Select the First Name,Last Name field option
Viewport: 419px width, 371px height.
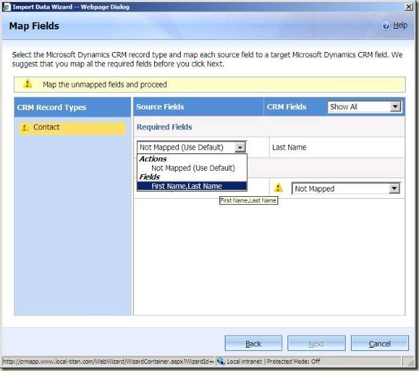tap(187, 186)
